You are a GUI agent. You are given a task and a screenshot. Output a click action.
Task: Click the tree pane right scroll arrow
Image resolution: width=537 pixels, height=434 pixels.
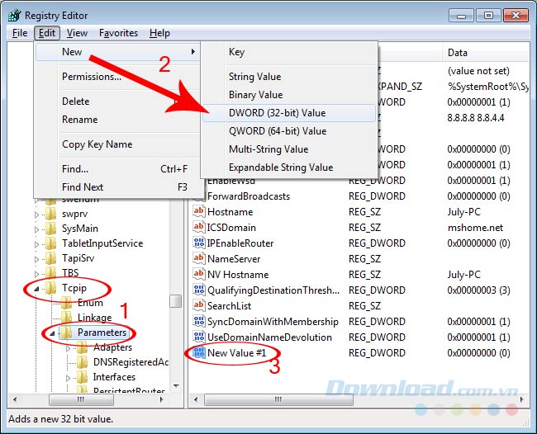[x=161, y=399]
